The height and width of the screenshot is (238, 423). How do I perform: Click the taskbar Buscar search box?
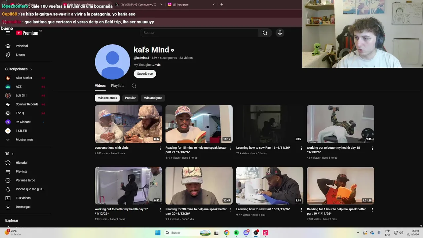(x=187, y=233)
